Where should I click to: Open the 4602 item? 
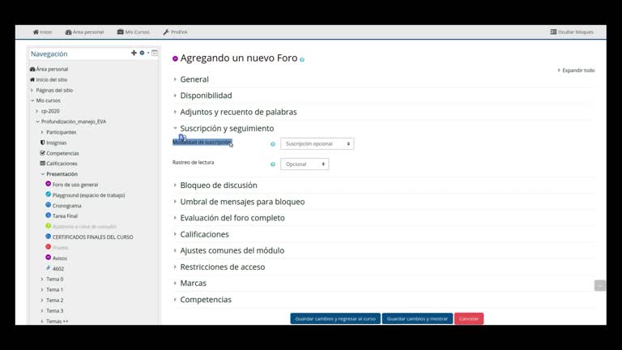[x=58, y=269]
